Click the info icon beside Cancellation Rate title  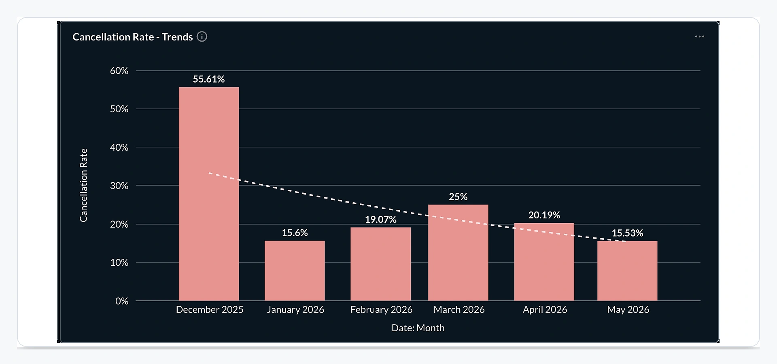point(202,37)
